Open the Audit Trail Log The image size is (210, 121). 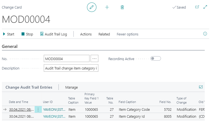(x=54, y=34)
